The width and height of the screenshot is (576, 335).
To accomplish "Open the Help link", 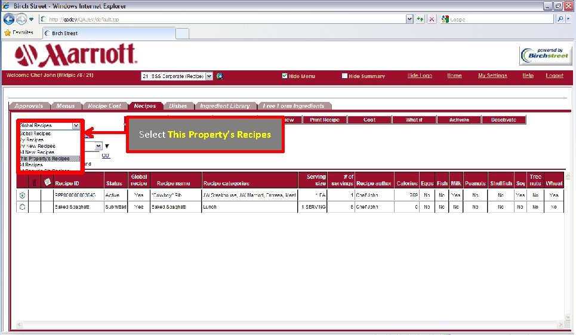I will point(528,76).
